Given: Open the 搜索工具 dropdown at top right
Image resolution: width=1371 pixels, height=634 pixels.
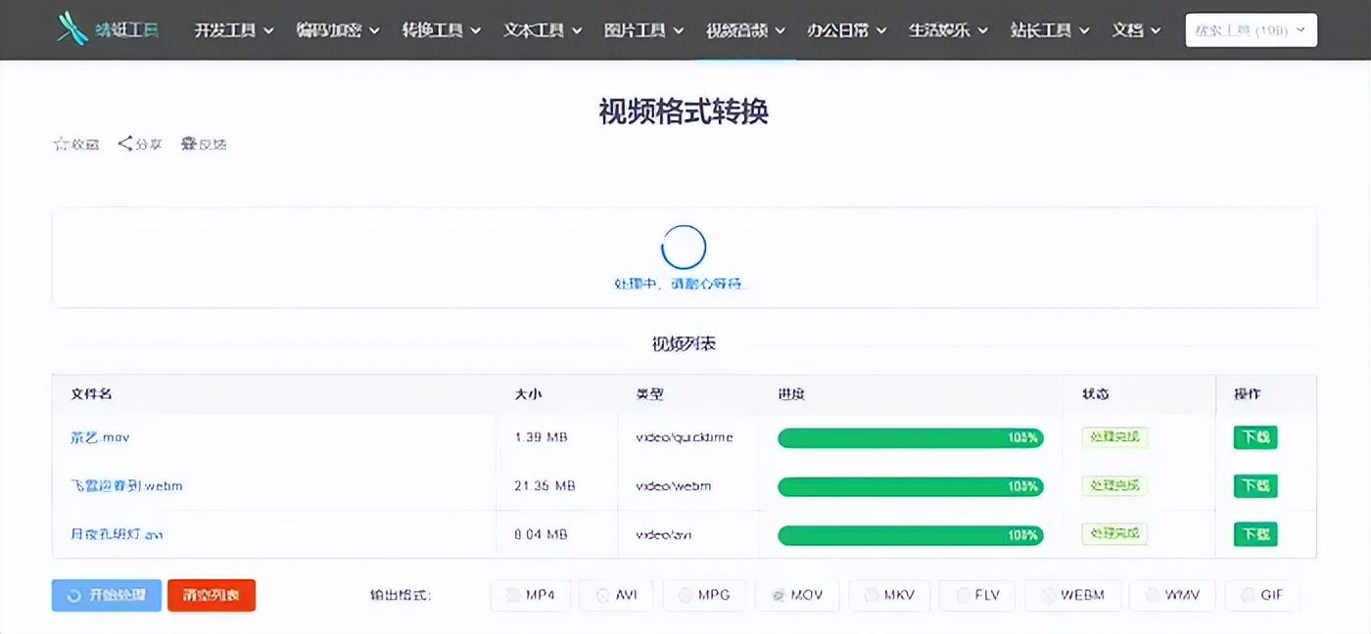Looking at the screenshot, I should click(1251, 29).
